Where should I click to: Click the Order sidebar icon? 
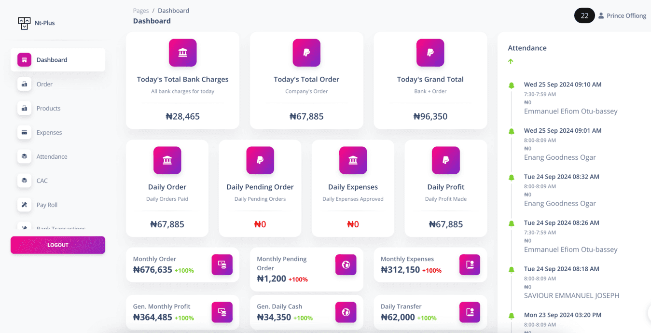(24, 84)
